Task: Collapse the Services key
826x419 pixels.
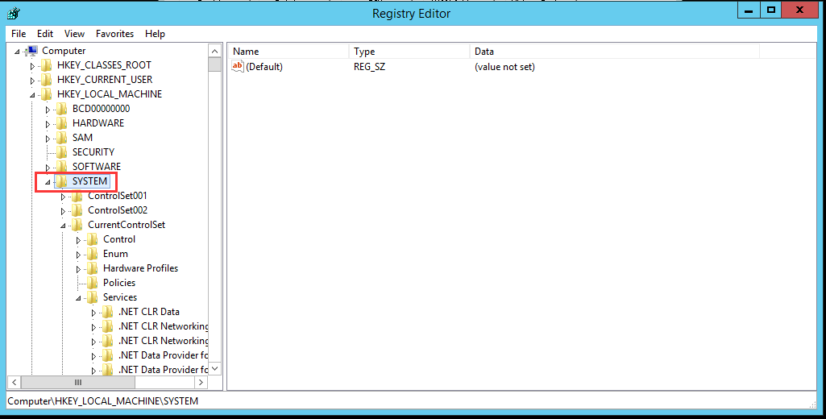Action: (x=78, y=298)
